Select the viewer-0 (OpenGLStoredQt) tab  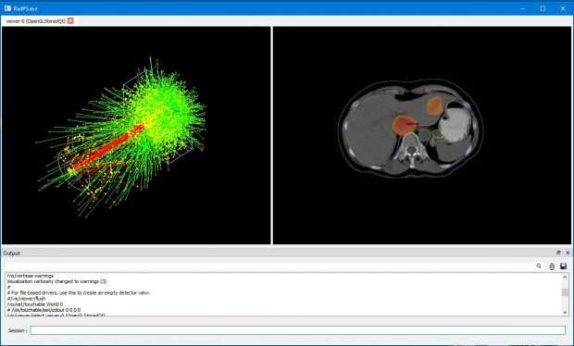35,21
